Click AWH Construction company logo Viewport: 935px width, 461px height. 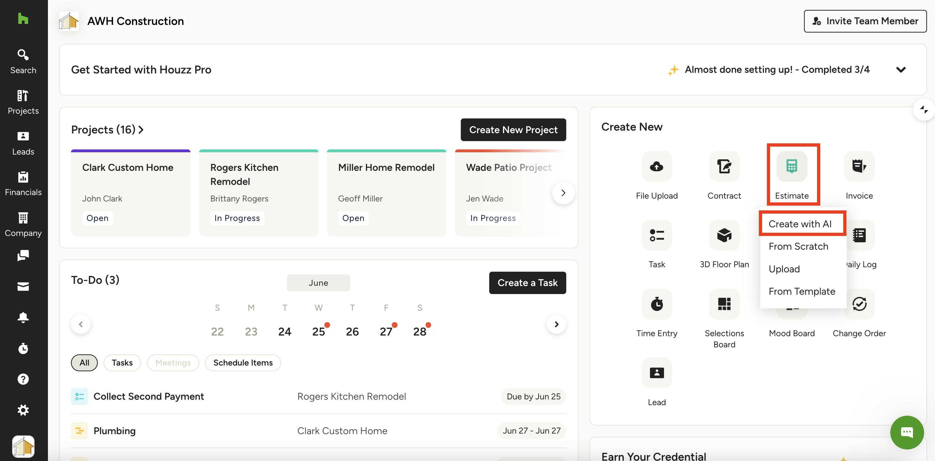pyautogui.click(x=69, y=21)
